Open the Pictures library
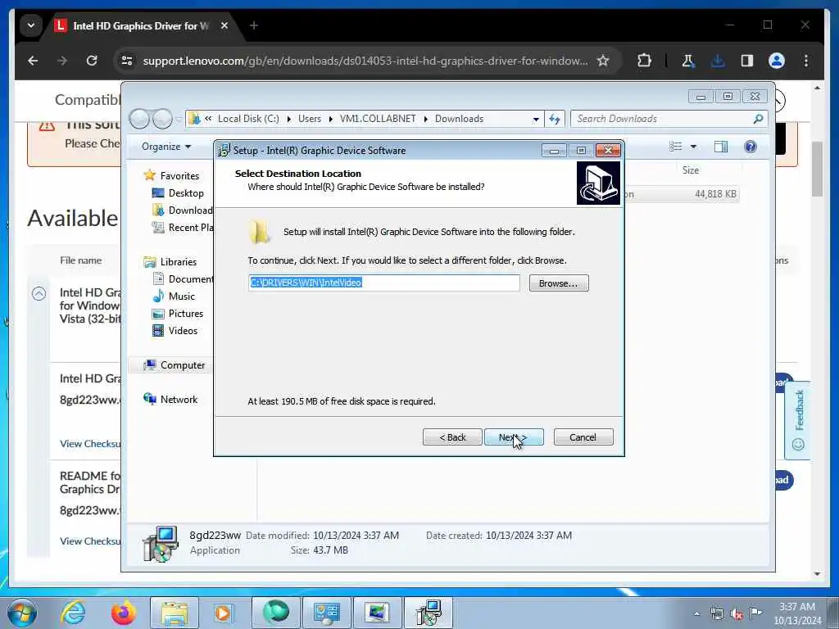The image size is (839, 629). [x=178, y=314]
